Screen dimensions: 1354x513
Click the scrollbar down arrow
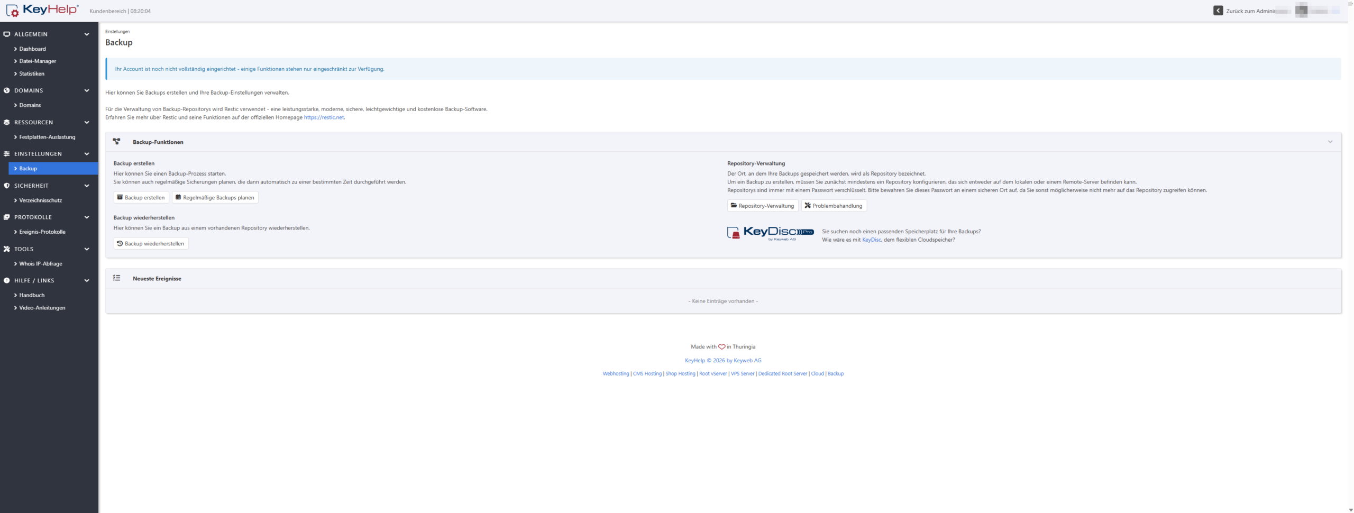1351,510
